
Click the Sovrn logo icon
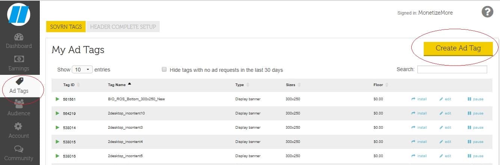[x=19, y=15]
